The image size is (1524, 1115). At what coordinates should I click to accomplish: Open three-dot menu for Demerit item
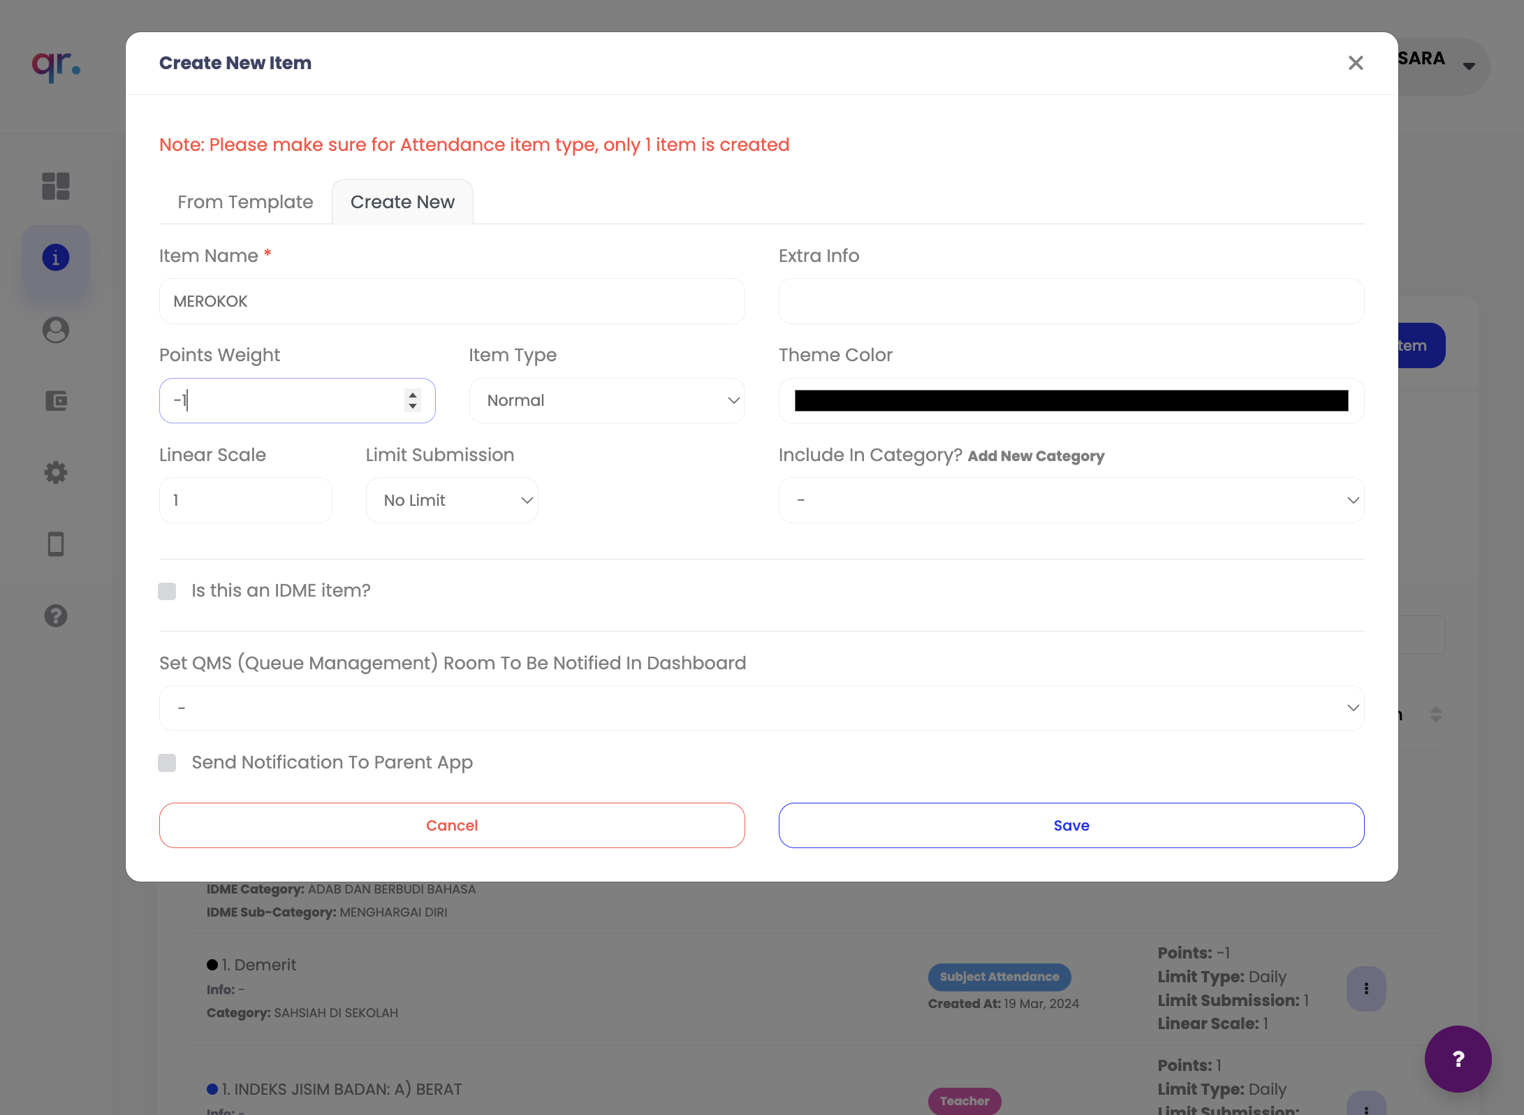pos(1366,989)
